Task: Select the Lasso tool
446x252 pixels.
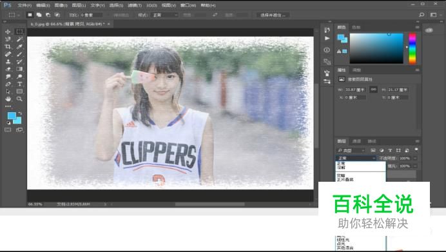Action: coord(8,39)
